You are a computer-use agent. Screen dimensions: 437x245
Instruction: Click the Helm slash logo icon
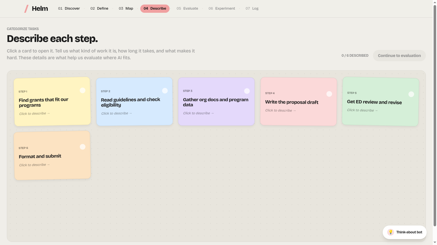pyautogui.click(x=26, y=9)
